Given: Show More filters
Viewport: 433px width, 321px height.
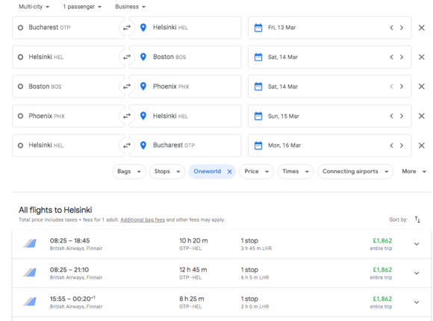Looking at the screenshot, I should [414, 172].
